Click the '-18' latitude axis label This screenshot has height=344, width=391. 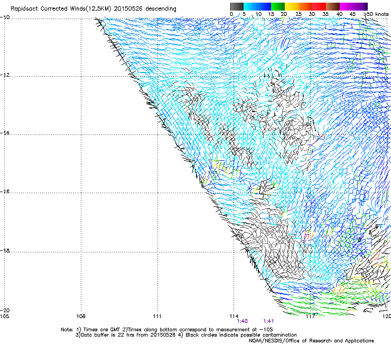click(x=5, y=250)
